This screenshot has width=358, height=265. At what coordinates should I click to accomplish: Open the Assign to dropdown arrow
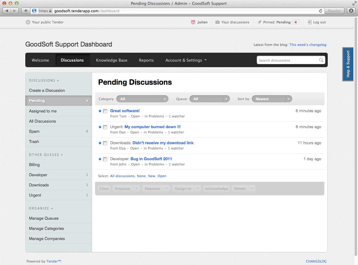(198, 188)
